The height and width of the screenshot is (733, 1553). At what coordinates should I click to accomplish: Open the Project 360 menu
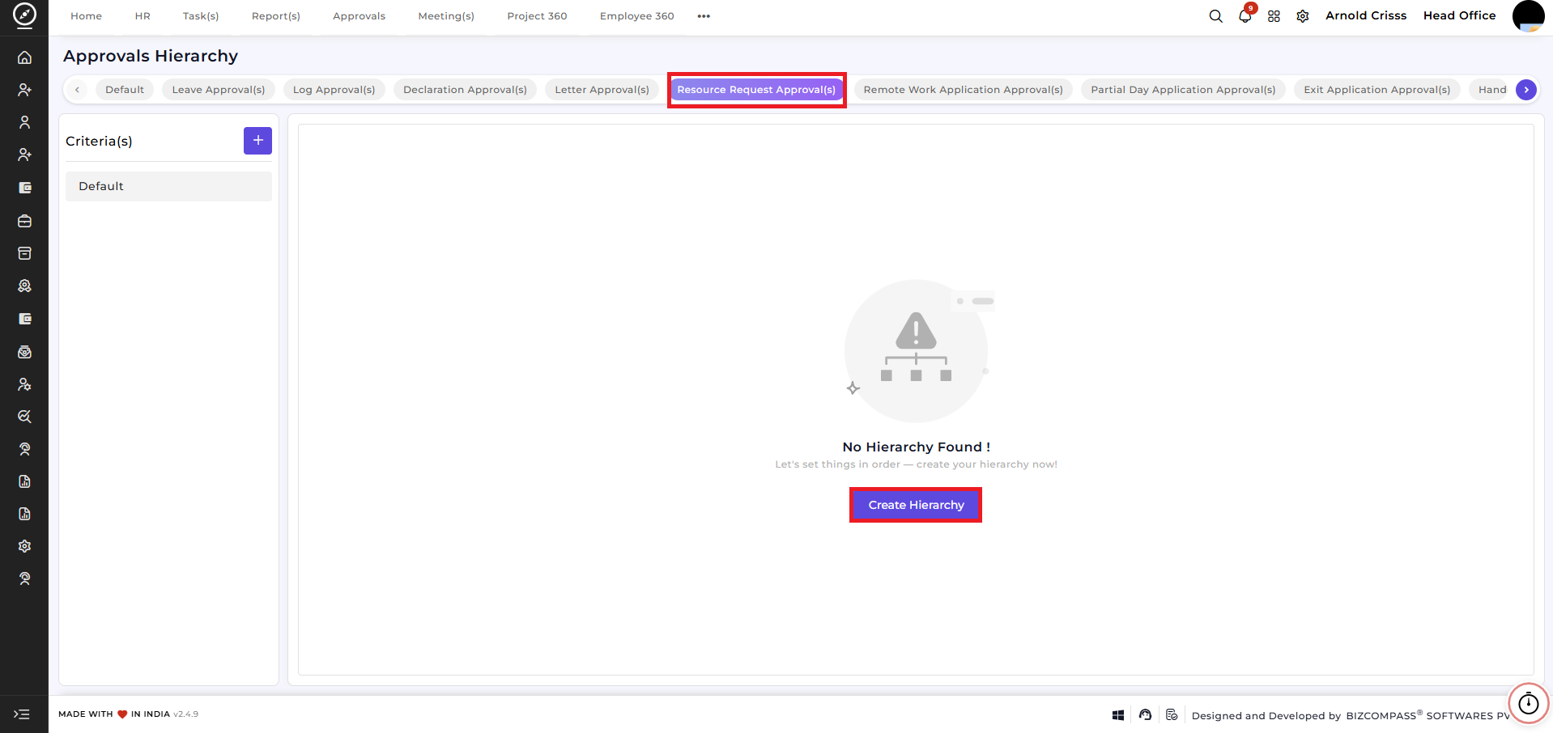(537, 16)
